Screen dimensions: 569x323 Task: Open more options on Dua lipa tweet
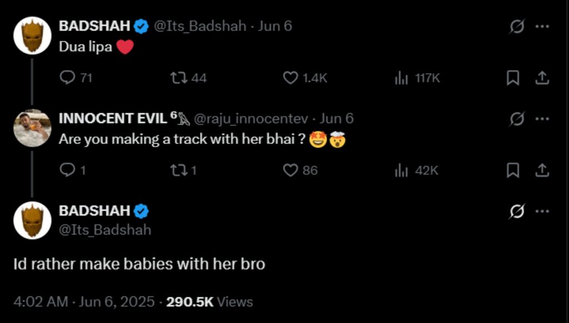pos(542,26)
